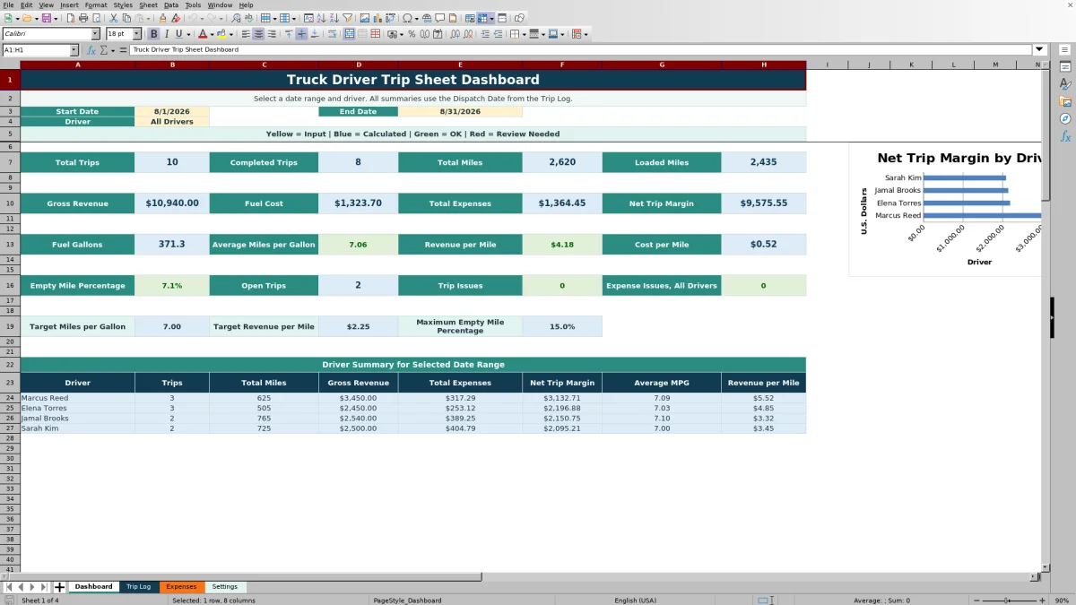This screenshot has width=1076, height=605.
Task: Click the Clone Formatting paintbrush icon
Action: tap(162, 18)
